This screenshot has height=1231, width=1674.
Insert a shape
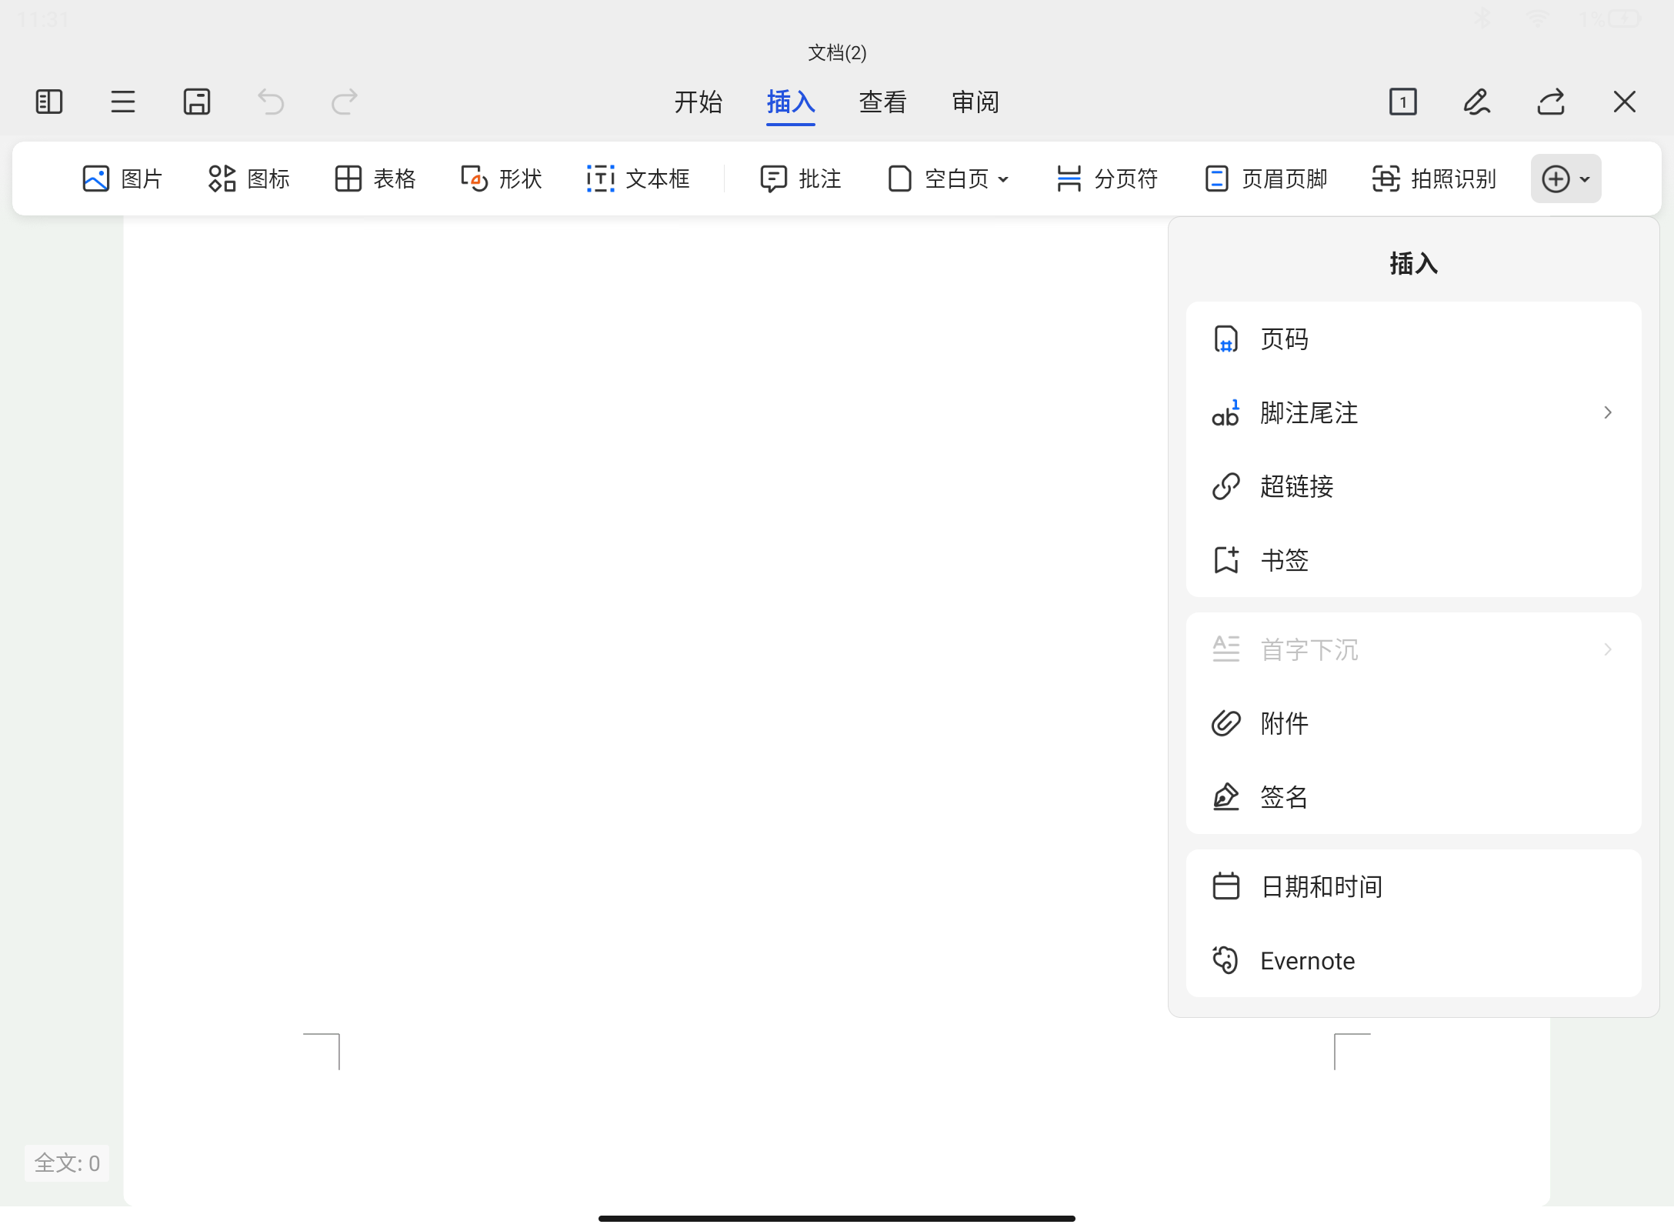point(500,178)
